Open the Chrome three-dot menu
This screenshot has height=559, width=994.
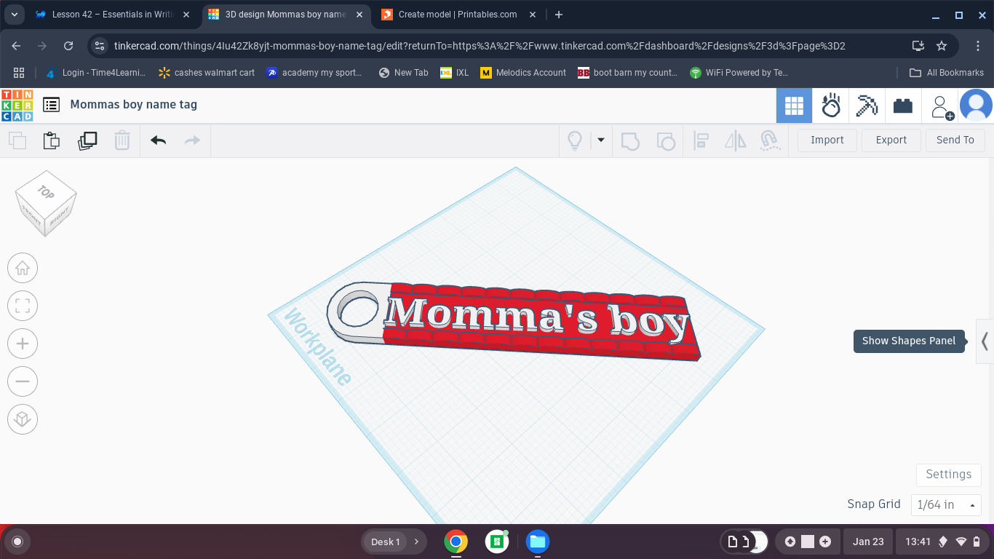point(978,46)
